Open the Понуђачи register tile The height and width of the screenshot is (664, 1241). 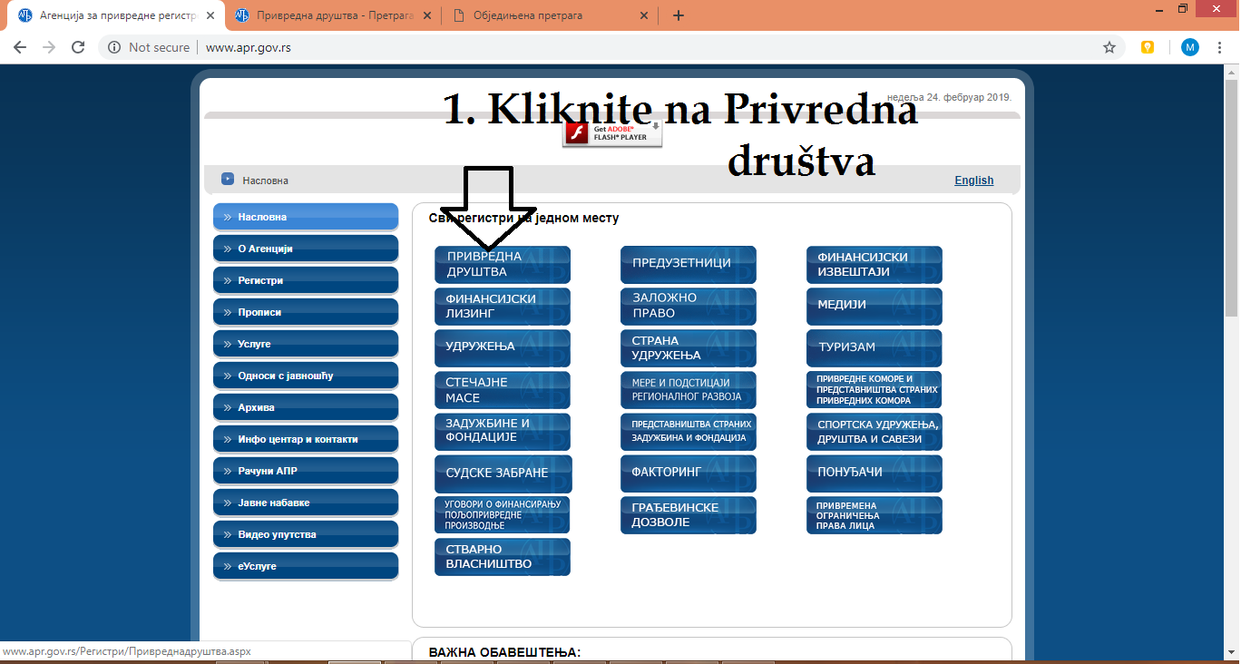tap(875, 474)
